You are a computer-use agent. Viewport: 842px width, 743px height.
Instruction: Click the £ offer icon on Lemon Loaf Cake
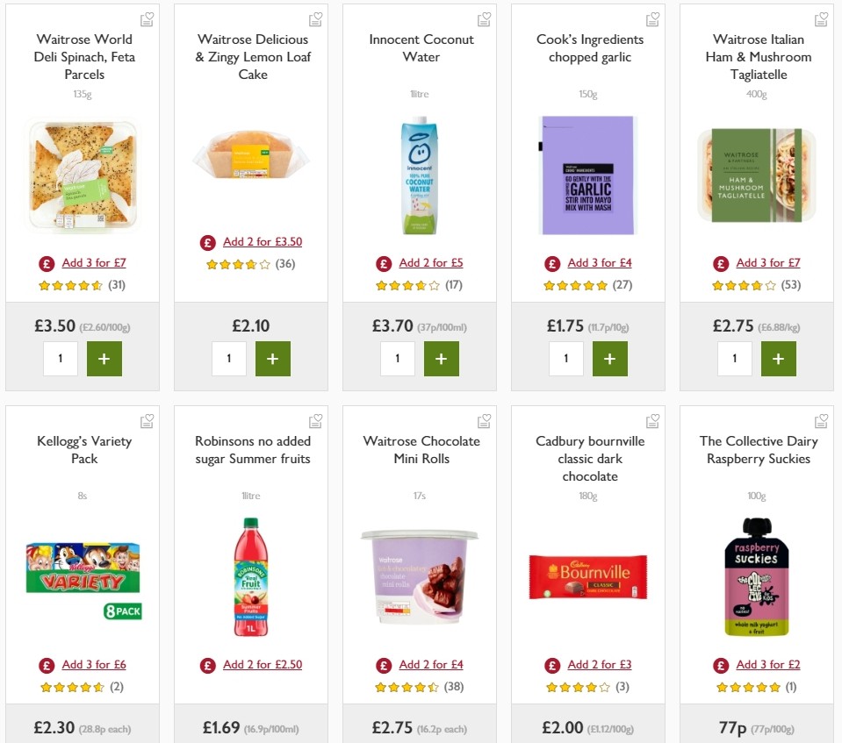pos(208,241)
